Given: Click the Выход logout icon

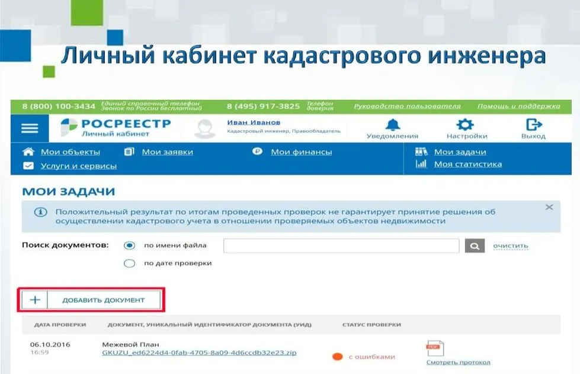Looking at the screenshot, I should tap(533, 125).
